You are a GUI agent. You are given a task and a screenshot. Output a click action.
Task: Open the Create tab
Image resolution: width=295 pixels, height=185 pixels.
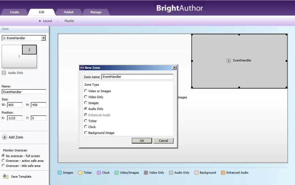click(14, 12)
